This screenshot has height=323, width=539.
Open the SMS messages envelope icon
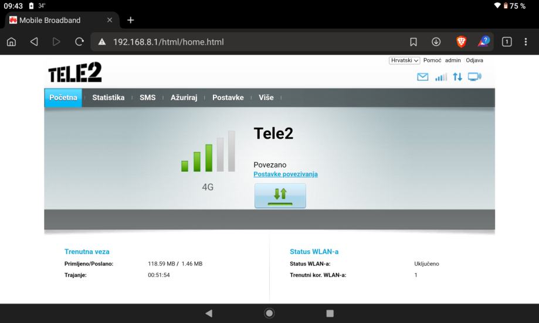pyautogui.click(x=422, y=77)
